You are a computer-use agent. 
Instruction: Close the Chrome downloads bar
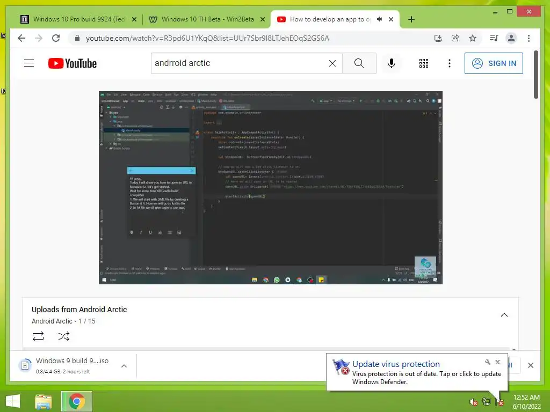531,365
